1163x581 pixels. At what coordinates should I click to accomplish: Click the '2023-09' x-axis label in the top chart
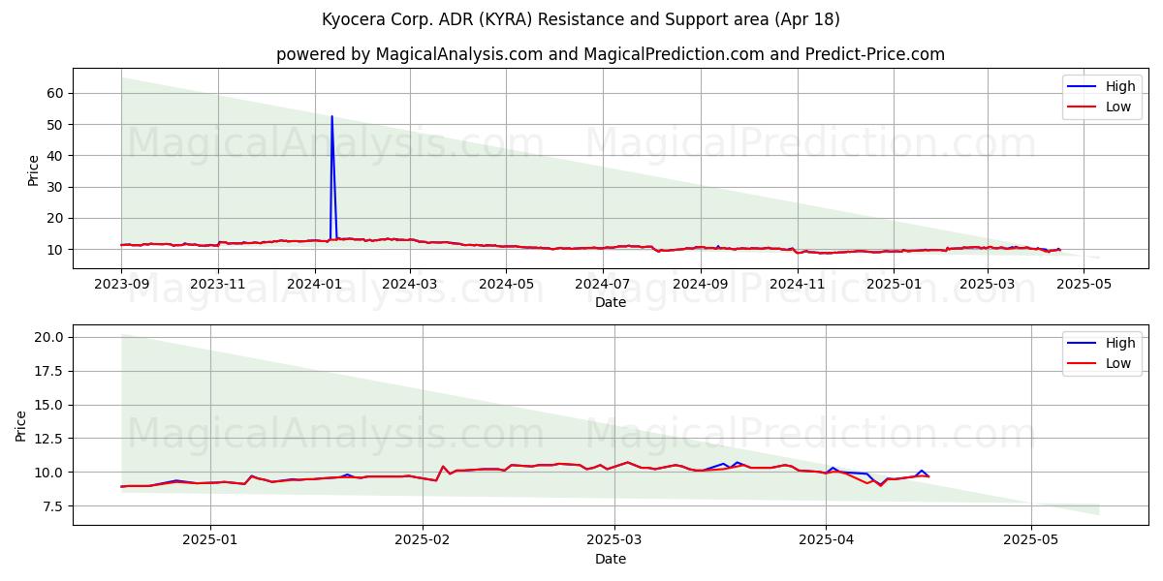(x=121, y=284)
